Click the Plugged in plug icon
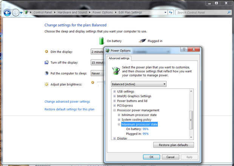Screen dimensions: 234x166 (x=142, y=40)
